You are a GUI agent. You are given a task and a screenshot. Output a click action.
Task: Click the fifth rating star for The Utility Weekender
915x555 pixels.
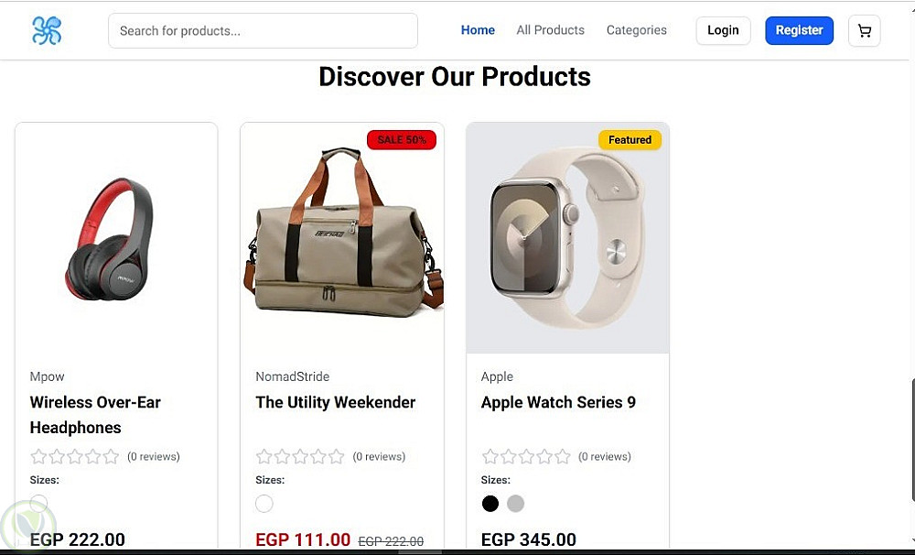click(x=337, y=456)
